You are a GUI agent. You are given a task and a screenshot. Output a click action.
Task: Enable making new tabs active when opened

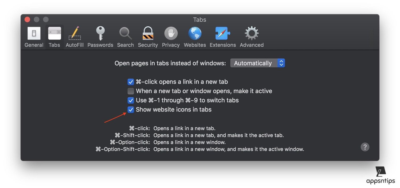point(131,91)
